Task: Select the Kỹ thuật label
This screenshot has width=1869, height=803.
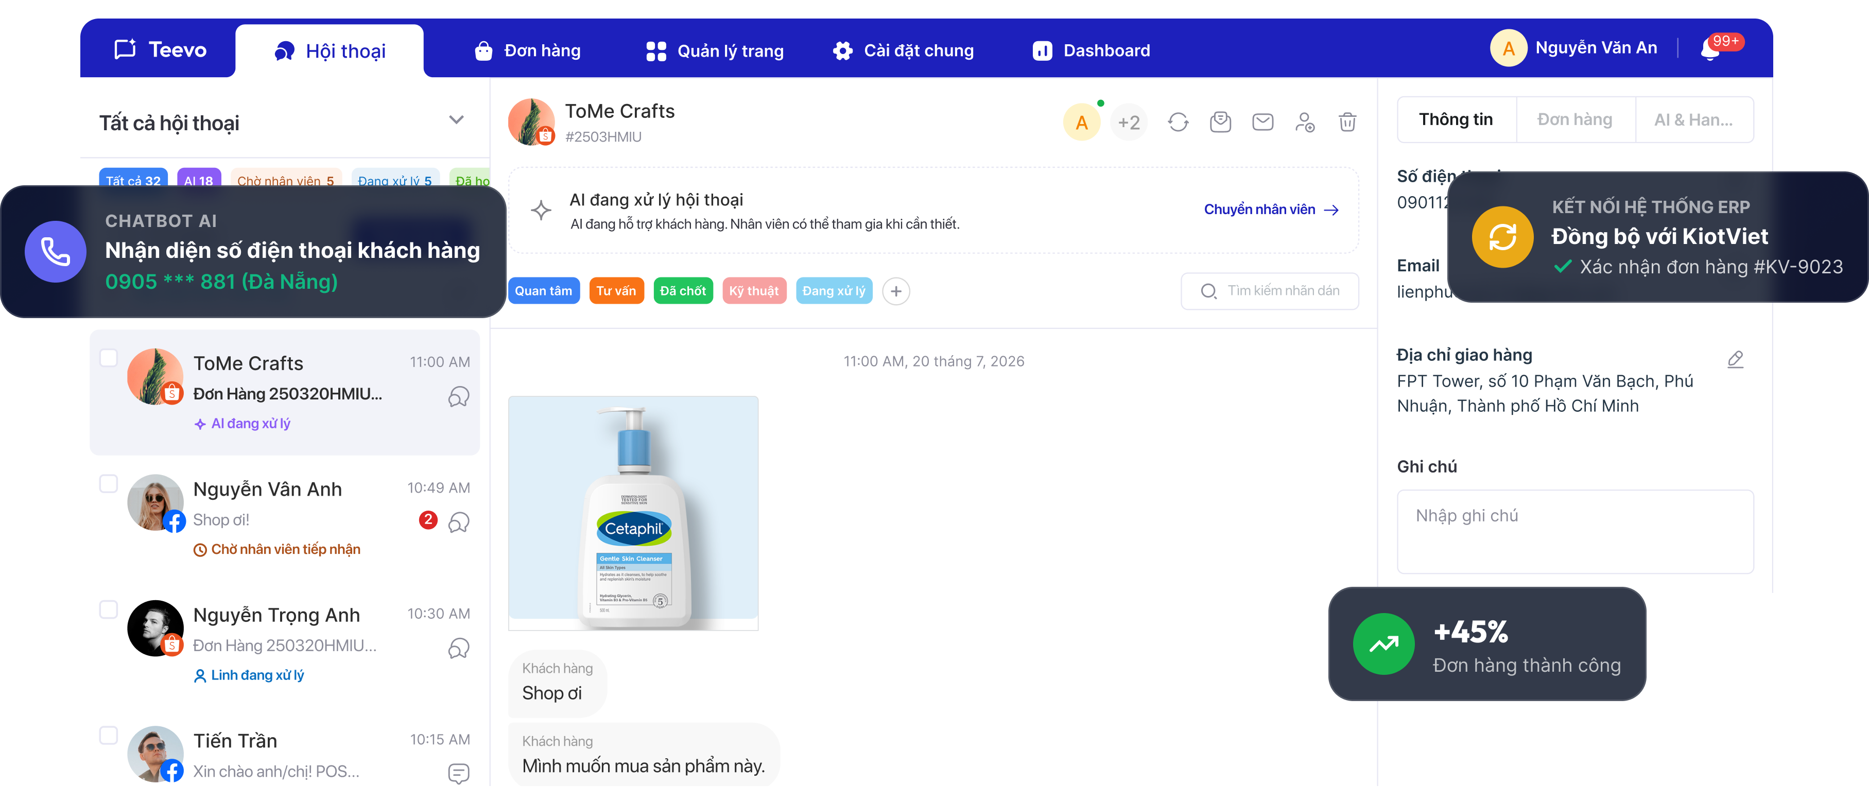Action: [754, 291]
